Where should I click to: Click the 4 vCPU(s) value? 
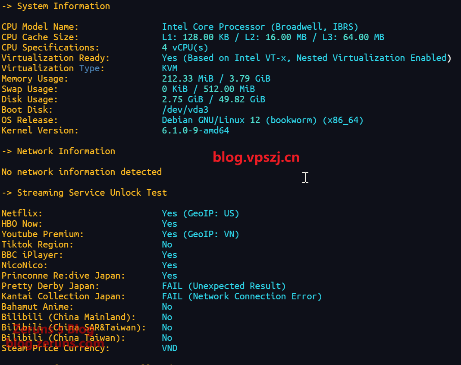pyautogui.click(x=185, y=48)
